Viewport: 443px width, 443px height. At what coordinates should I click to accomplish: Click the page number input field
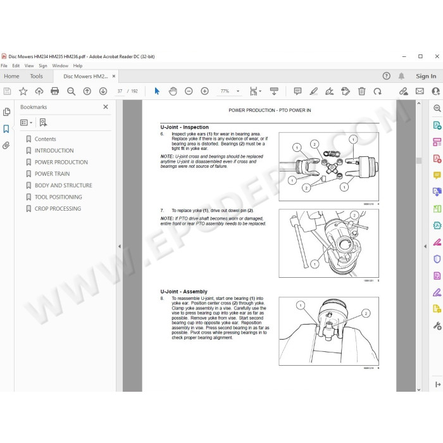pyautogui.click(x=120, y=91)
